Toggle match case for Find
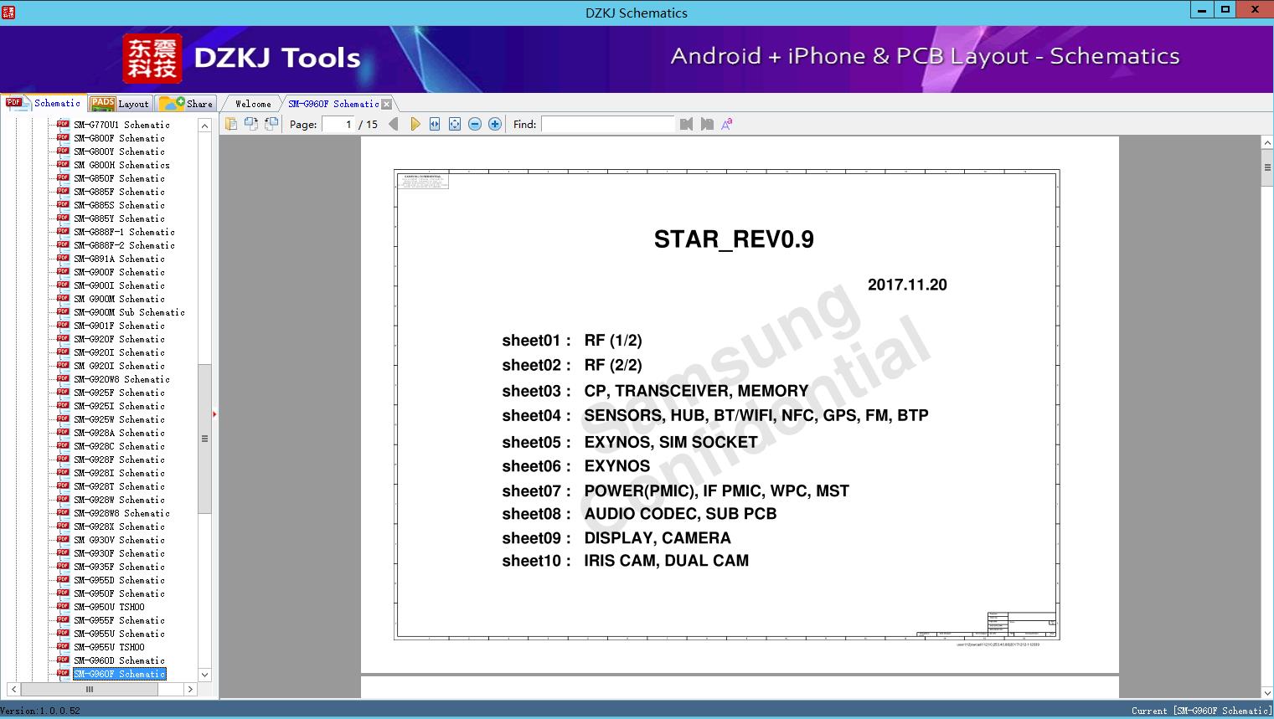Image resolution: width=1274 pixels, height=719 pixels. 727,124
